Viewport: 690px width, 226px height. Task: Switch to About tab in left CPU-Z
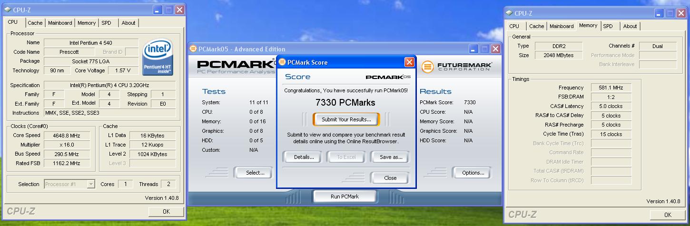[128, 23]
